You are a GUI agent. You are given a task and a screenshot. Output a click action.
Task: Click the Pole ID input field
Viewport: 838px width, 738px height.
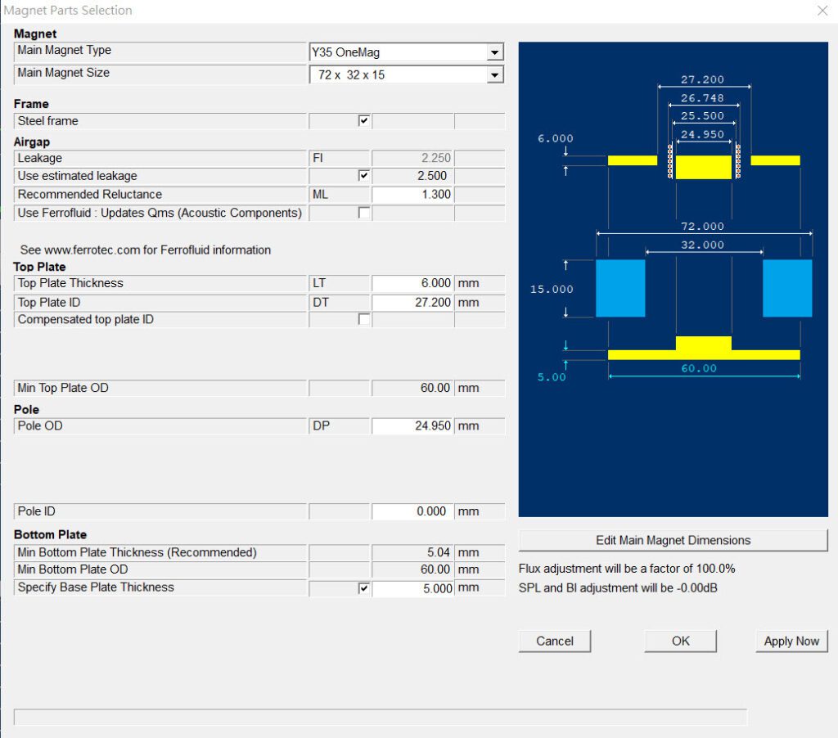tap(412, 511)
